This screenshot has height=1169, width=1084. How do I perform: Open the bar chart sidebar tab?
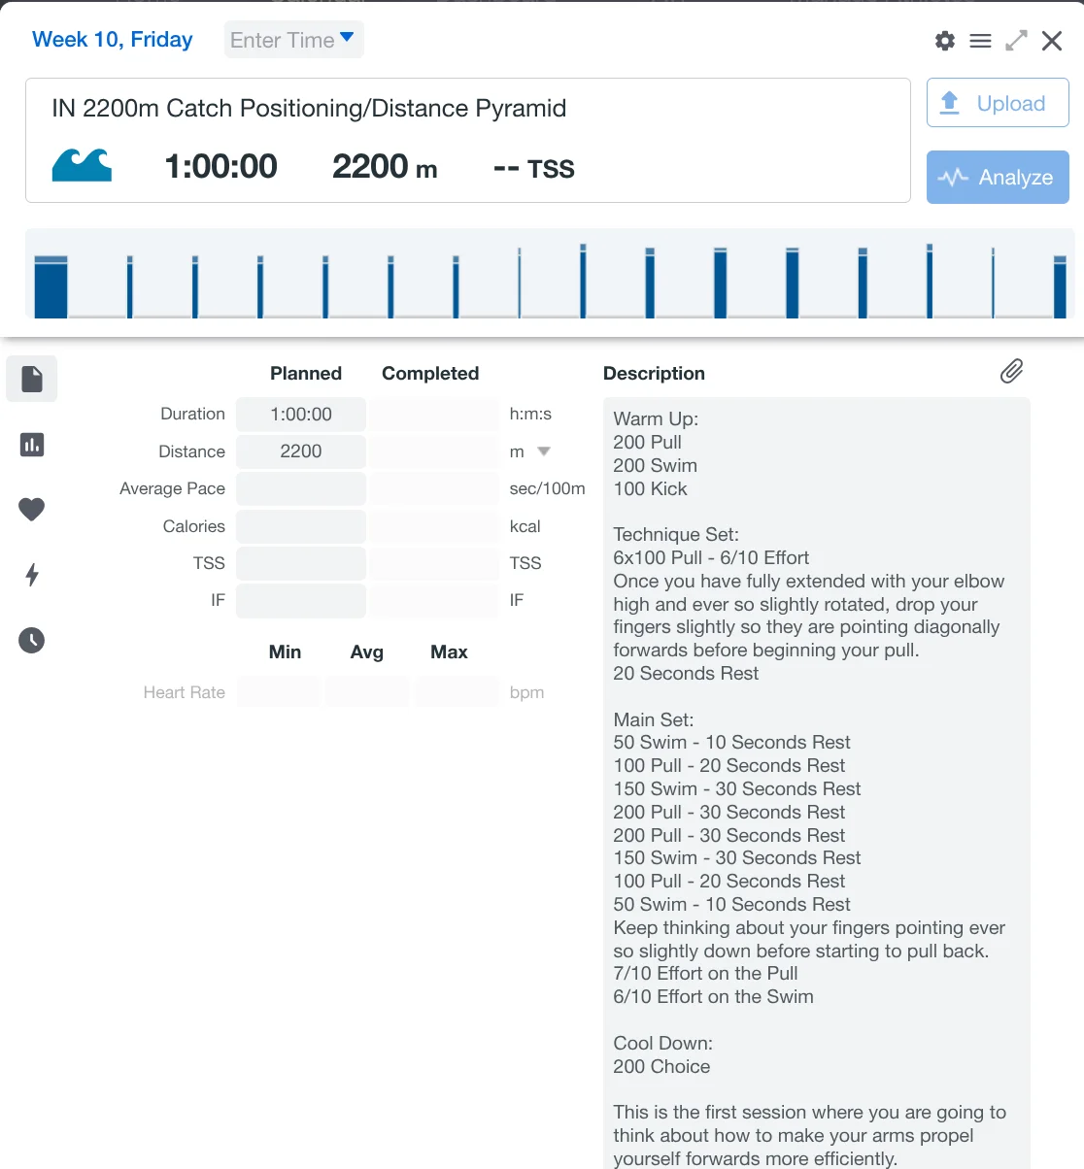(x=32, y=445)
